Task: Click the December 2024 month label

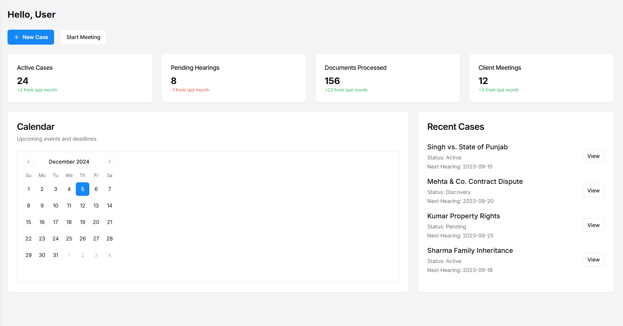Action: 69,162
